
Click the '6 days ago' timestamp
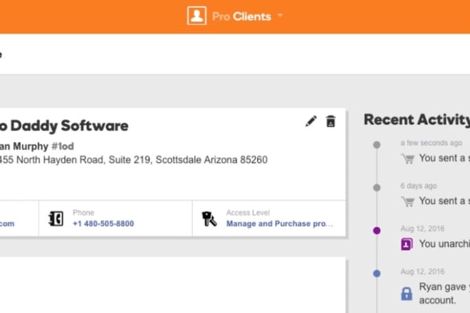[419, 186]
